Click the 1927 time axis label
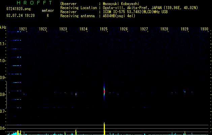This screenshot has width=212, height=135. pyautogui.click(x=144, y=29)
